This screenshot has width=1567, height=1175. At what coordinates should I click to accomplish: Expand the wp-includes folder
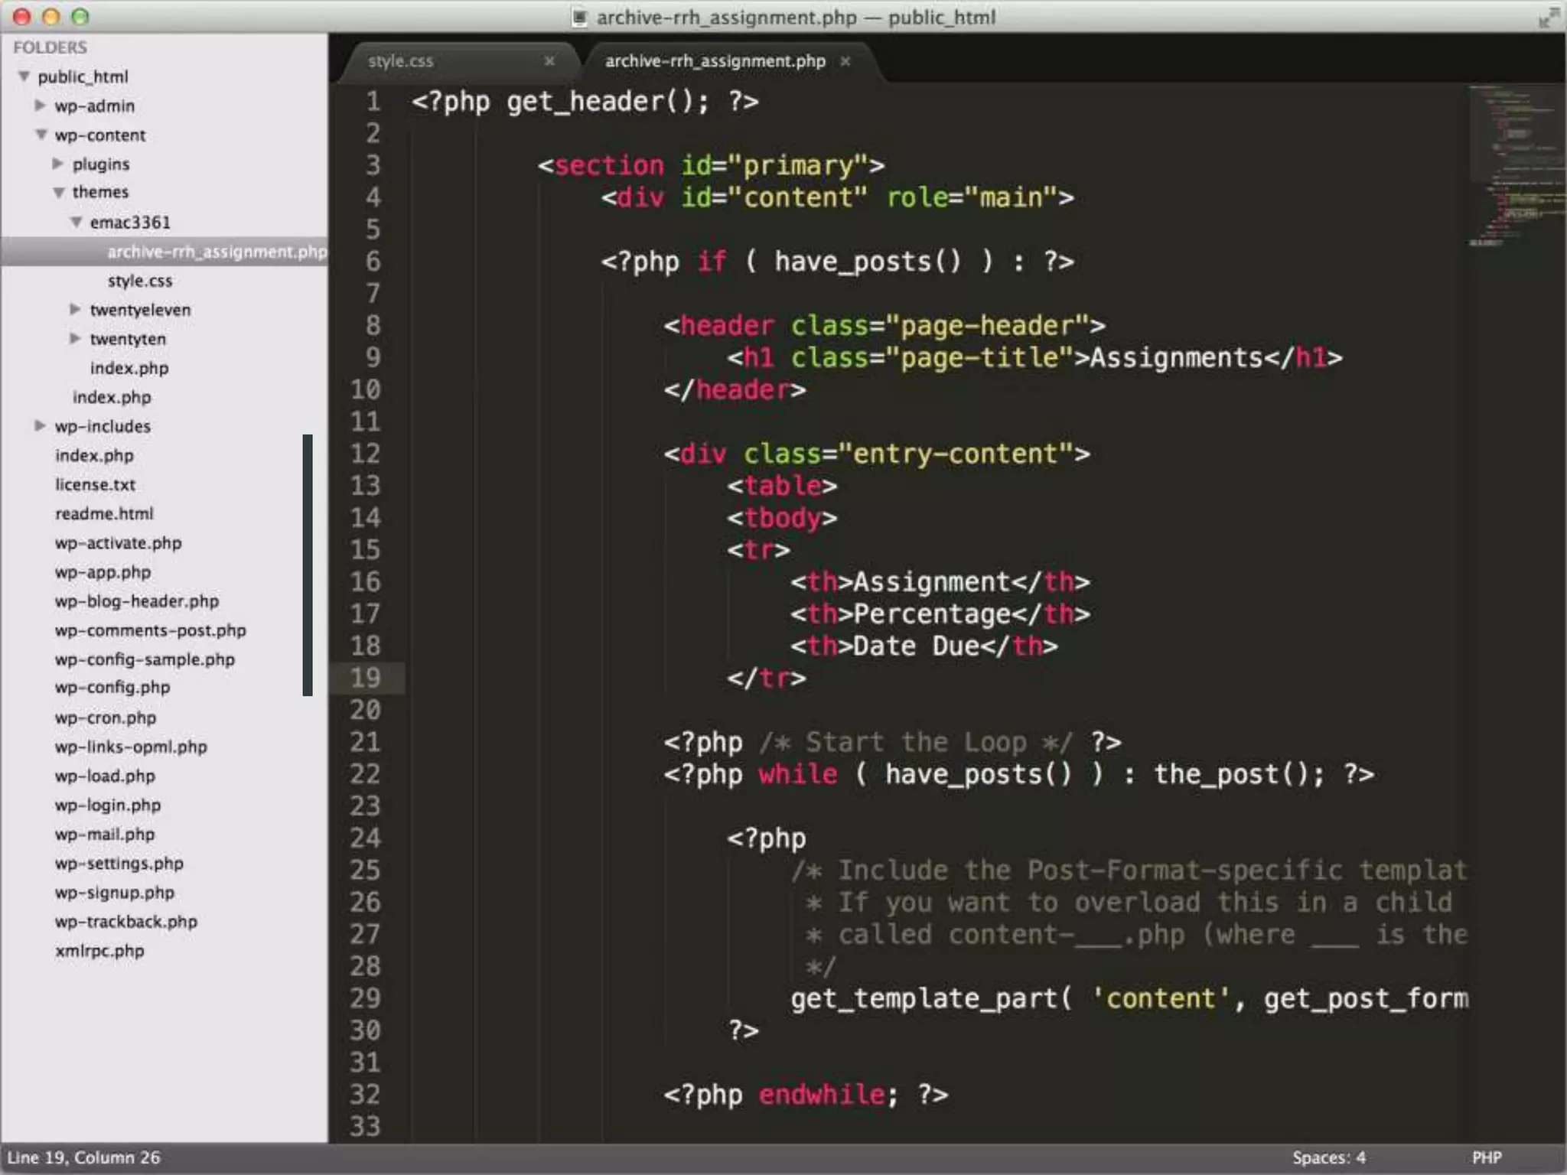[x=41, y=425]
